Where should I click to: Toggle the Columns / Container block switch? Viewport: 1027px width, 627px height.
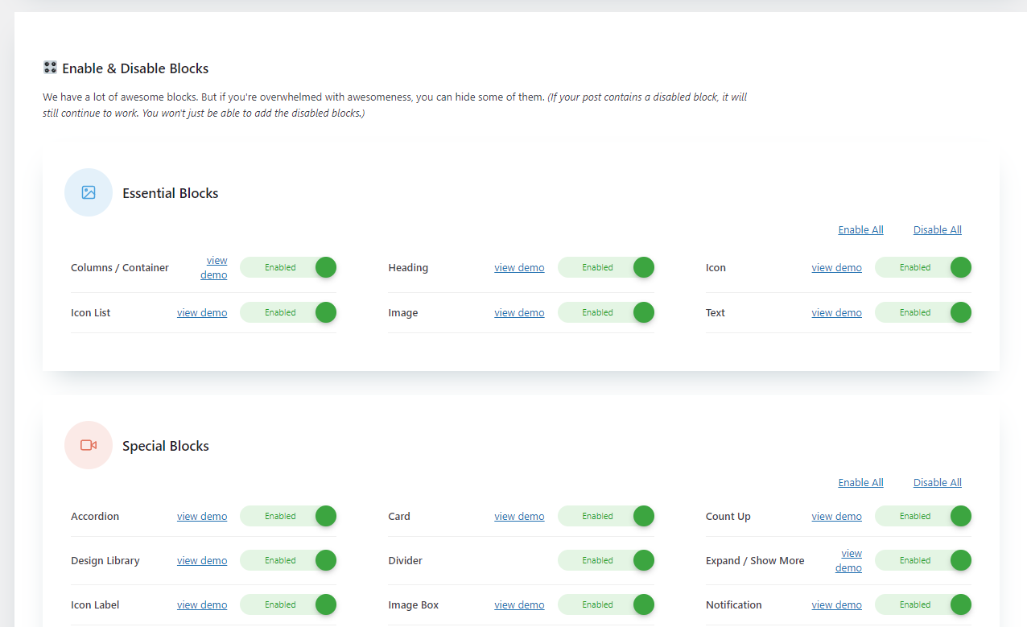pyautogui.click(x=288, y=267)
